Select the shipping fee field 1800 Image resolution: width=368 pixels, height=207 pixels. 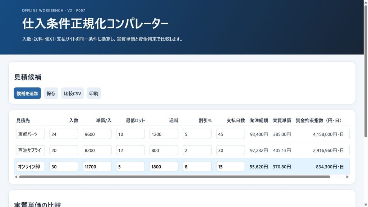point(164,166)
